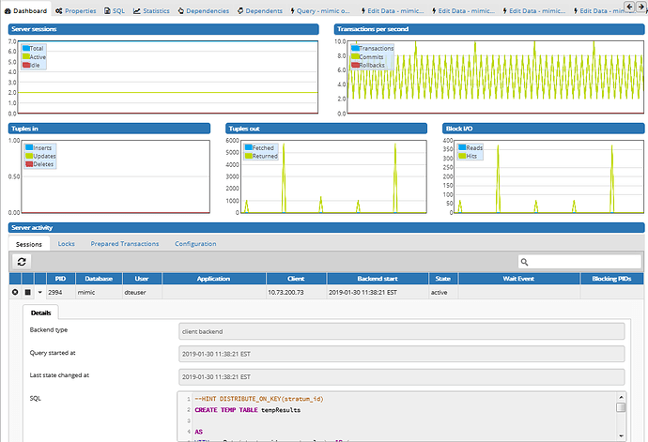Sort sessions by Application column header

214,279
